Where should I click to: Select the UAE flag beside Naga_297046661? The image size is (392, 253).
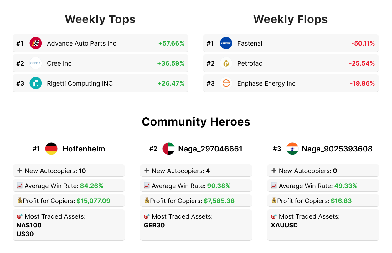(x=169, y=149)
